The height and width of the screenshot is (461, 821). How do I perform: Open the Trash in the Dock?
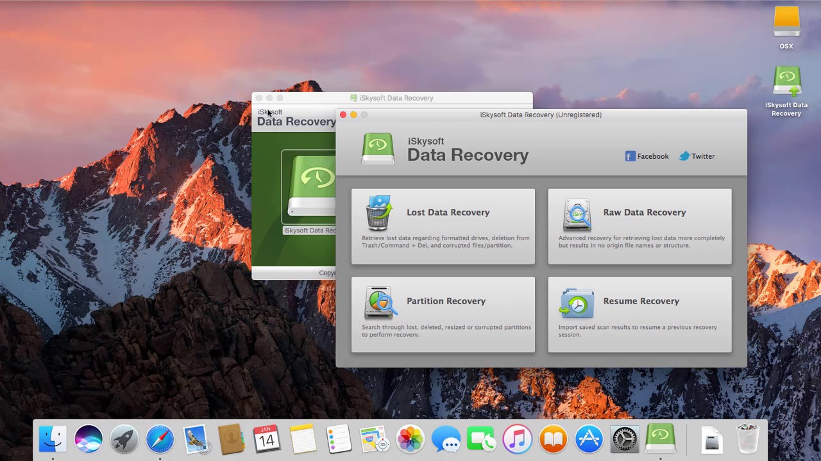point(747,439)
